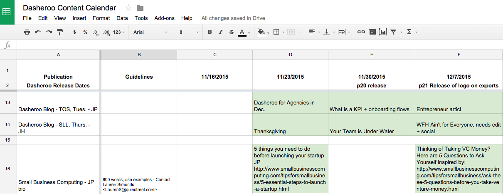Open the Edit menu
The image size is (503, 194).
pyautogui.click(x=43, y=18)
